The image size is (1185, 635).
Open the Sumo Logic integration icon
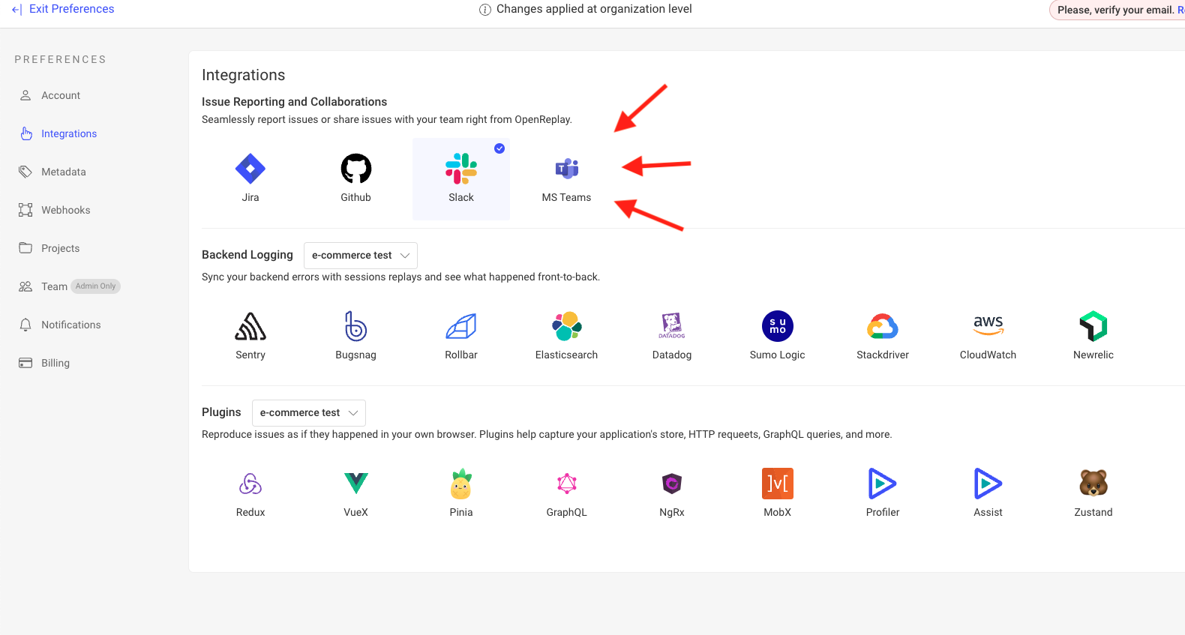tap(778, 326)
